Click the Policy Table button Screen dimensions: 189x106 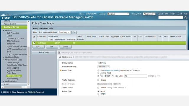click(x=44, y=52)
